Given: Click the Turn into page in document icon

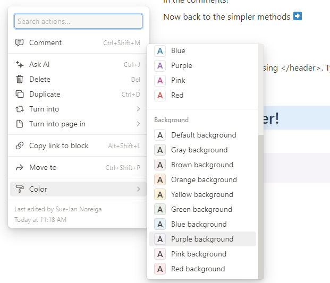Looking at the screenshot, I should (20, 124).
